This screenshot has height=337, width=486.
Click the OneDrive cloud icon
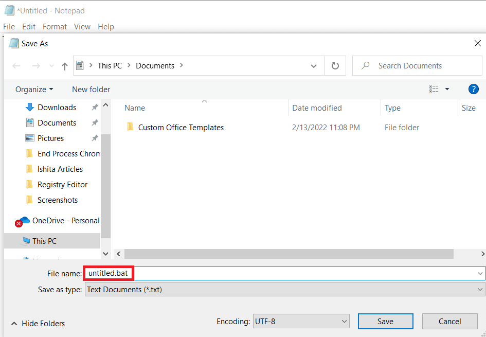(x=22, y=221)
